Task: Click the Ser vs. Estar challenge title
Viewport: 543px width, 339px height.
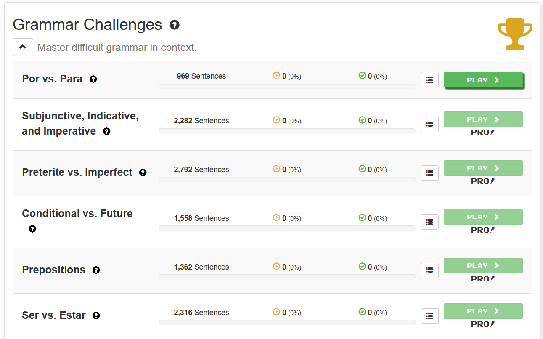Action: pyautogui.click(x=54, y=315)
